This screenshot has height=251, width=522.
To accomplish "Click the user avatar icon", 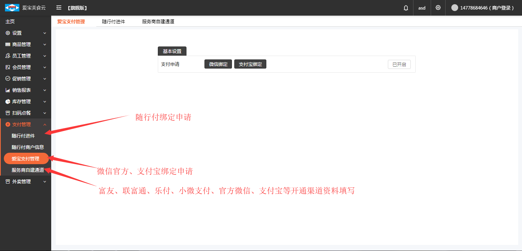I will [x=454, y=8].
